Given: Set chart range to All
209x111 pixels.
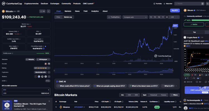Looking at the screenshot, I should point(167,17).
